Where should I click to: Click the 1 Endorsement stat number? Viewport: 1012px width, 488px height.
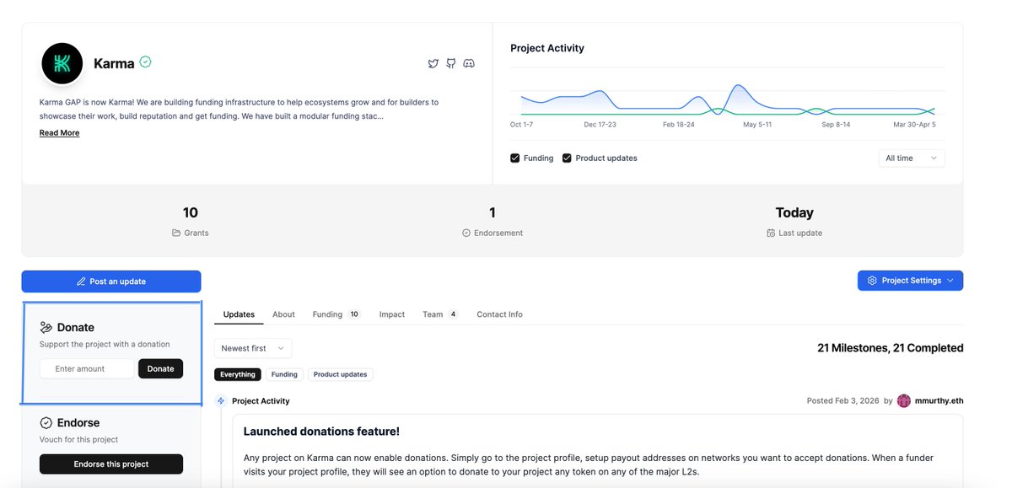493,212
